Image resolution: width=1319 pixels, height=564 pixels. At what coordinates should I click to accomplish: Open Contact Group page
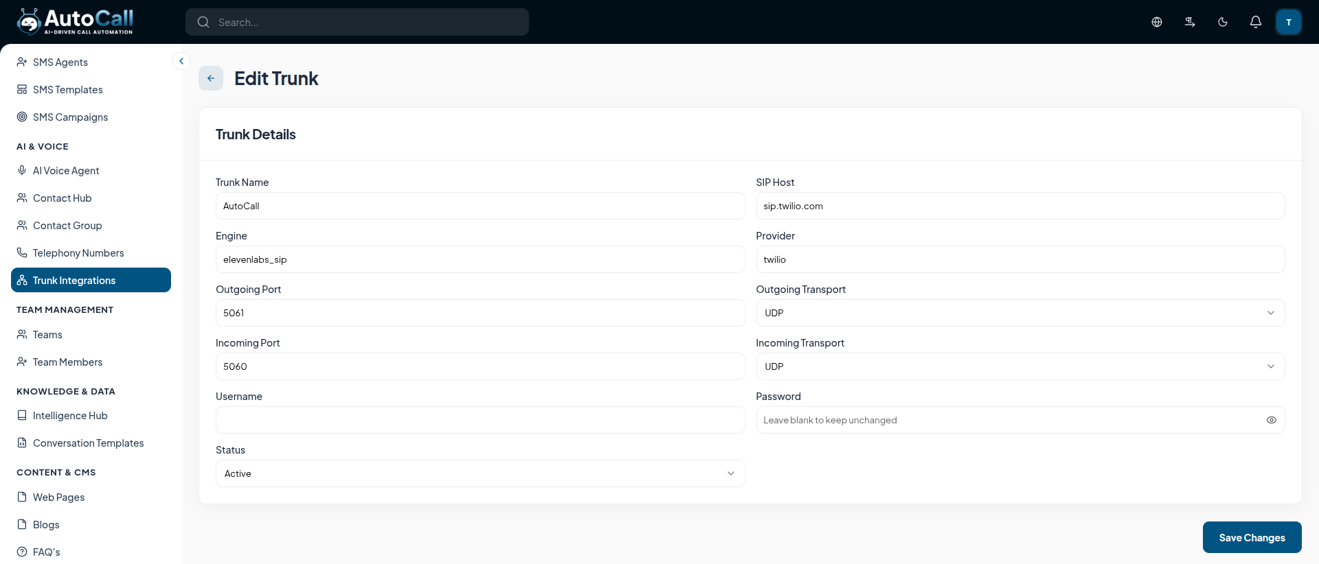click(91, 225)
